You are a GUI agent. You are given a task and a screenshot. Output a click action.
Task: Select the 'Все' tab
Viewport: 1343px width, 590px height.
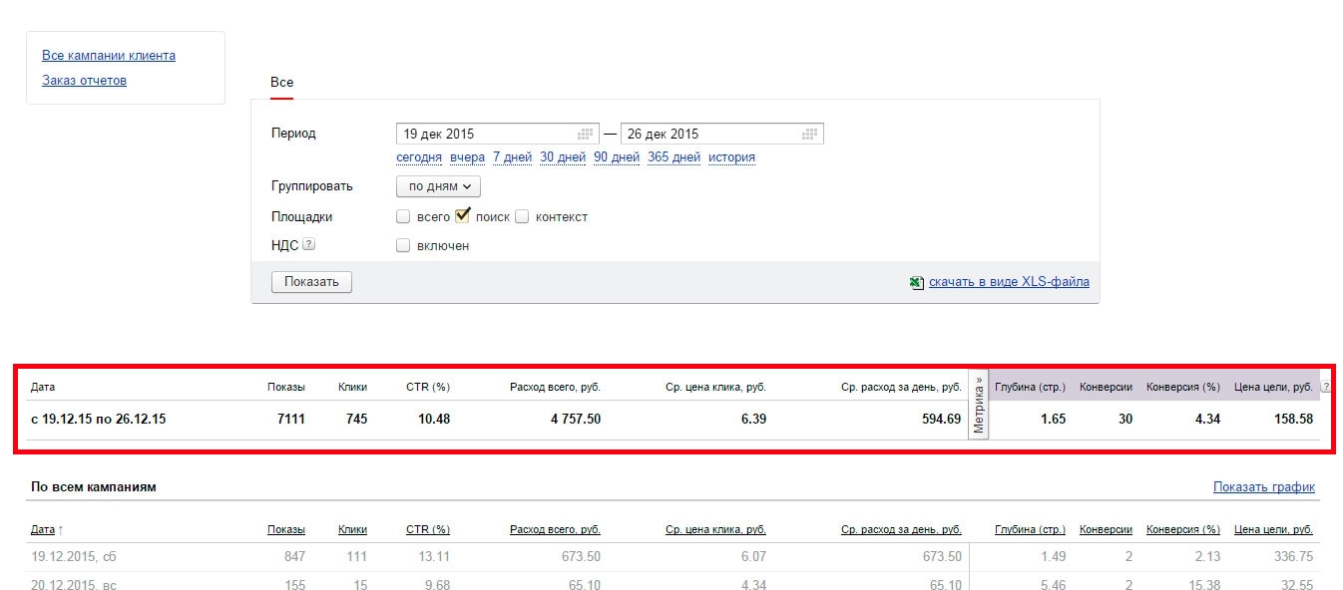click(281, 82)
